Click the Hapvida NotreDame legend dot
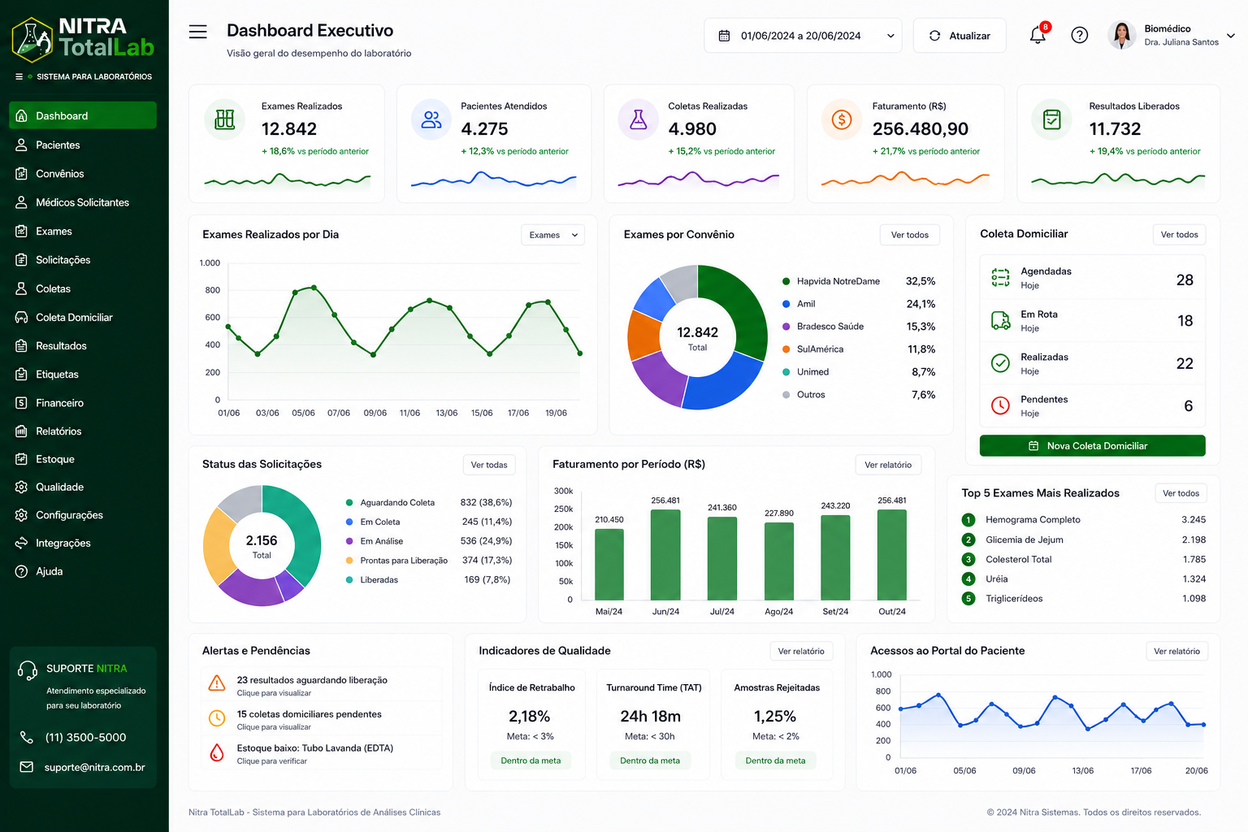 [x=786, y=281]
